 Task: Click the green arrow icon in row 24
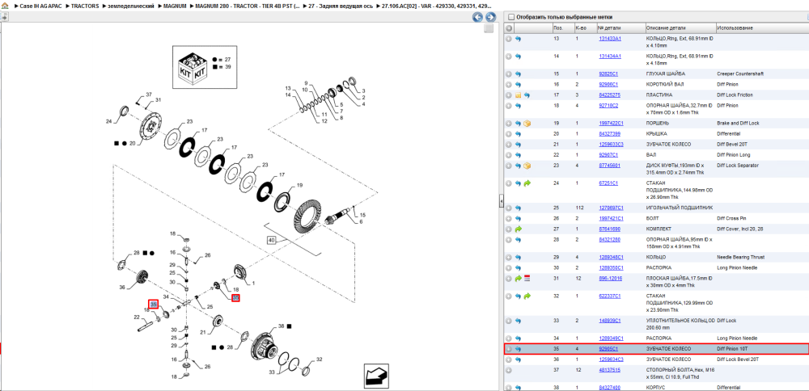point(527,183)
